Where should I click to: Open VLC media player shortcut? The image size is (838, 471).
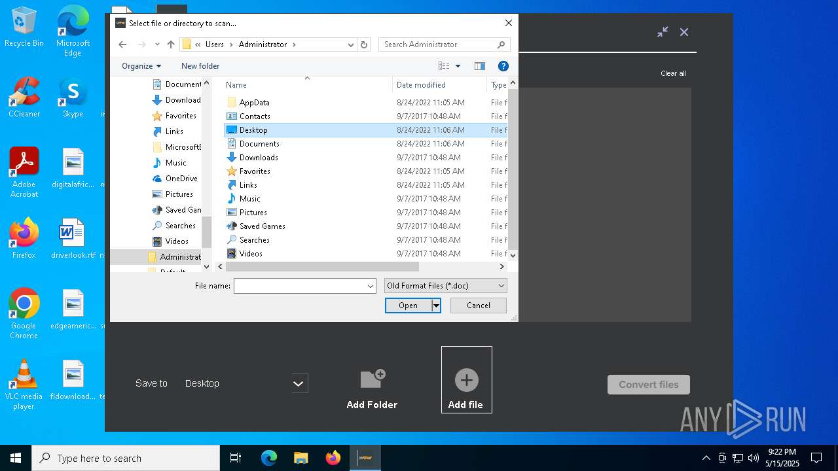pos(24,384)
